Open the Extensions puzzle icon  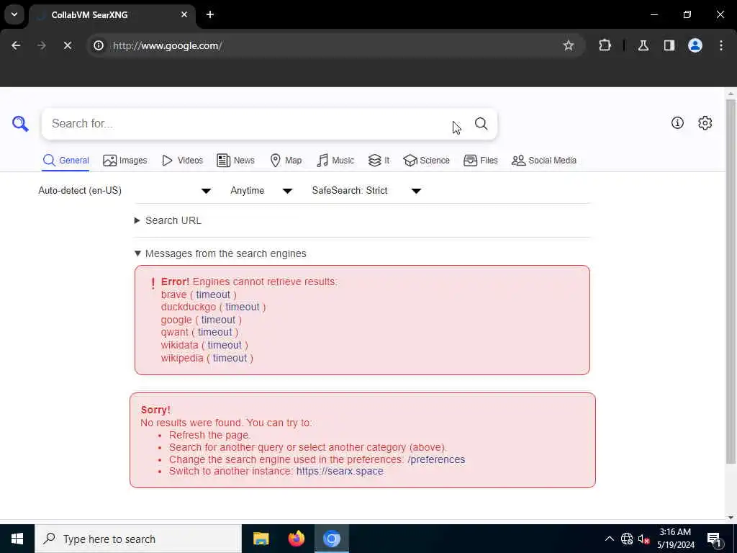pyautogui.click(x=605, y=45)
